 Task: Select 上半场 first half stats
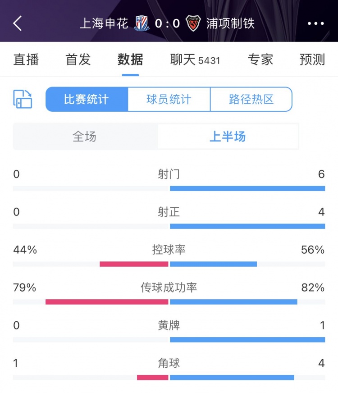point(228,137)
